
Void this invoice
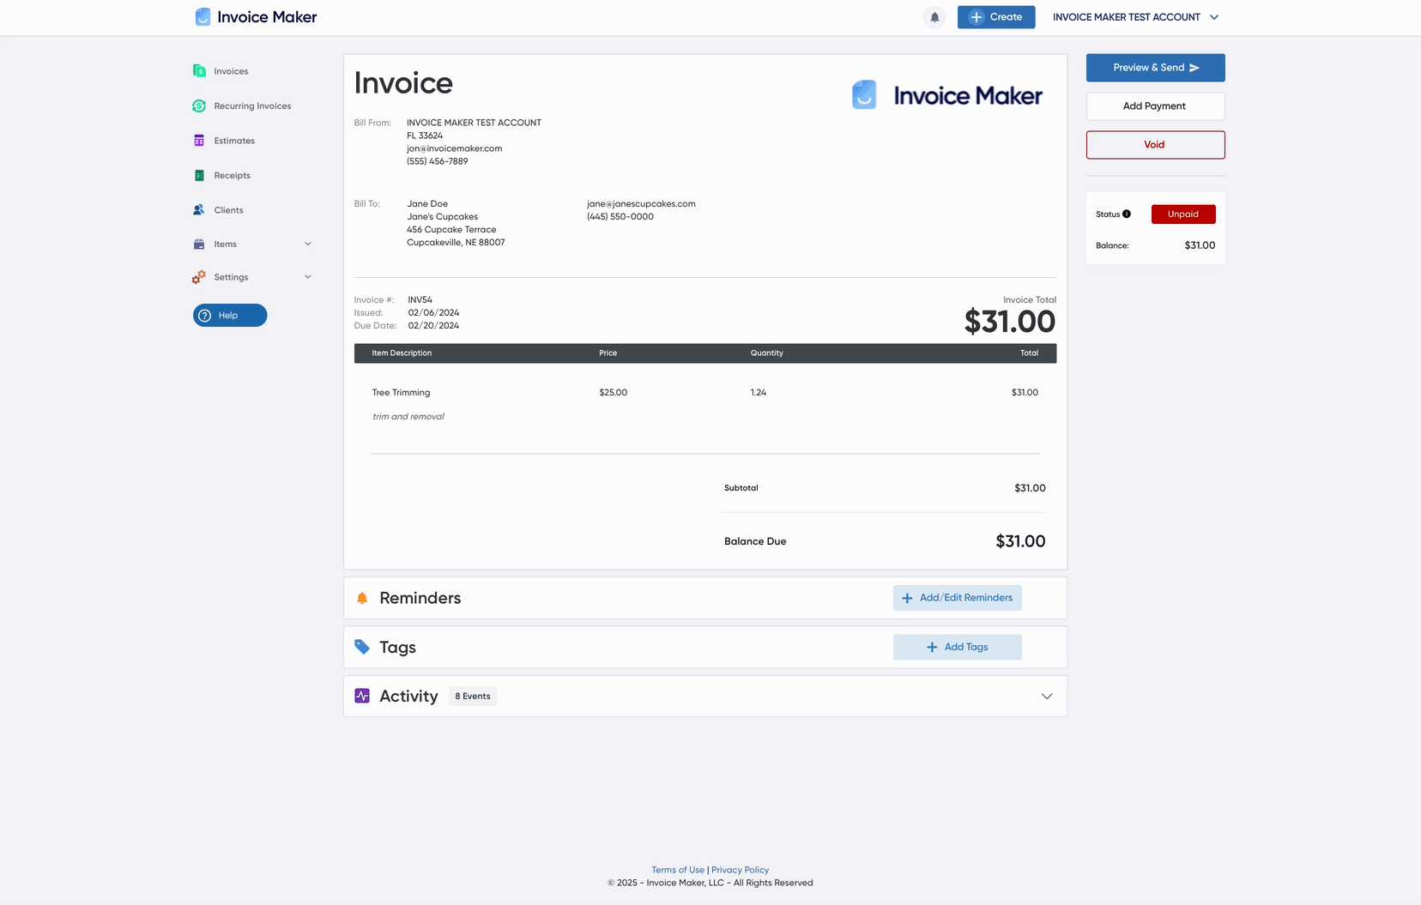pos(1155,145)
